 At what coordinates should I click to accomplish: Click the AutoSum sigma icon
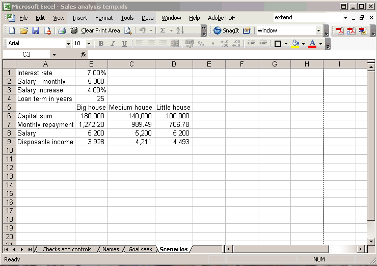pos(163,30)
